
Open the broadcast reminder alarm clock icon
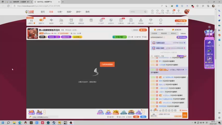tap(71, 20)
